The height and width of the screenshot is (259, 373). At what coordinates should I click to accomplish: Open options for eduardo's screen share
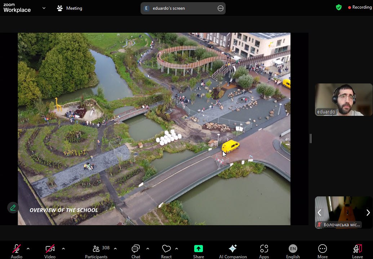point(221,8)
